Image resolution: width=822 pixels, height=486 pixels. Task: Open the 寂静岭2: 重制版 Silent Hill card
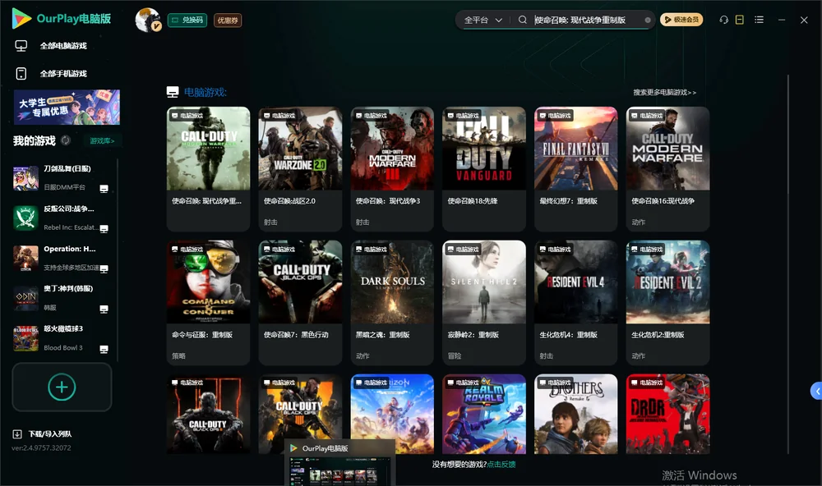(484, 302)
